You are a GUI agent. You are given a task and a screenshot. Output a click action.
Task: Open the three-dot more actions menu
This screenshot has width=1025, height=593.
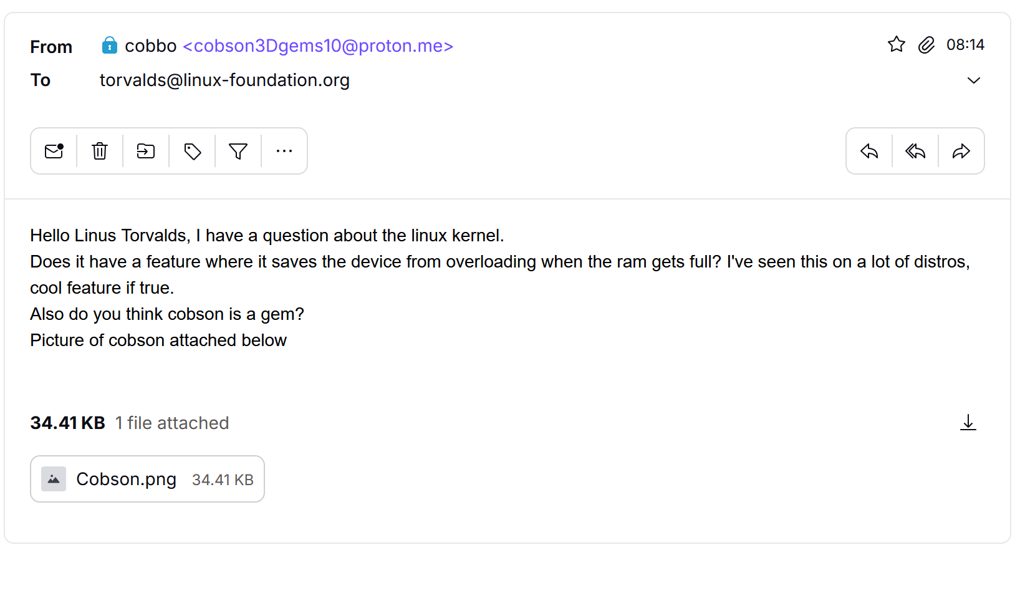tap(284, 152)
